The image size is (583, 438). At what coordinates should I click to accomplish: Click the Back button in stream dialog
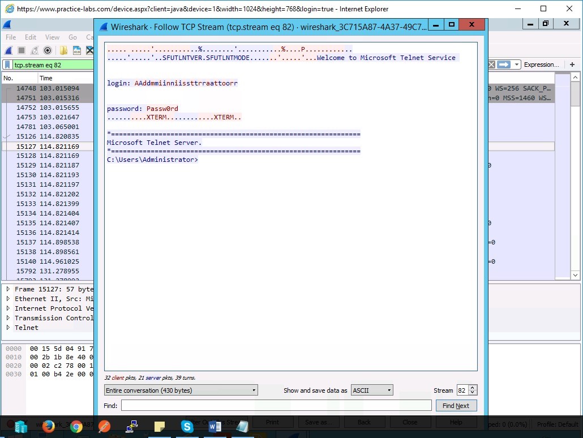click(364, 422)
